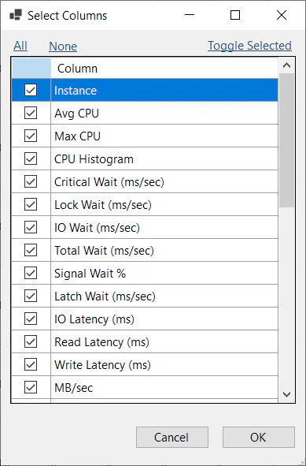
Task: Select the Read Latency (ms) row text
Action: (x=101, y=342)
